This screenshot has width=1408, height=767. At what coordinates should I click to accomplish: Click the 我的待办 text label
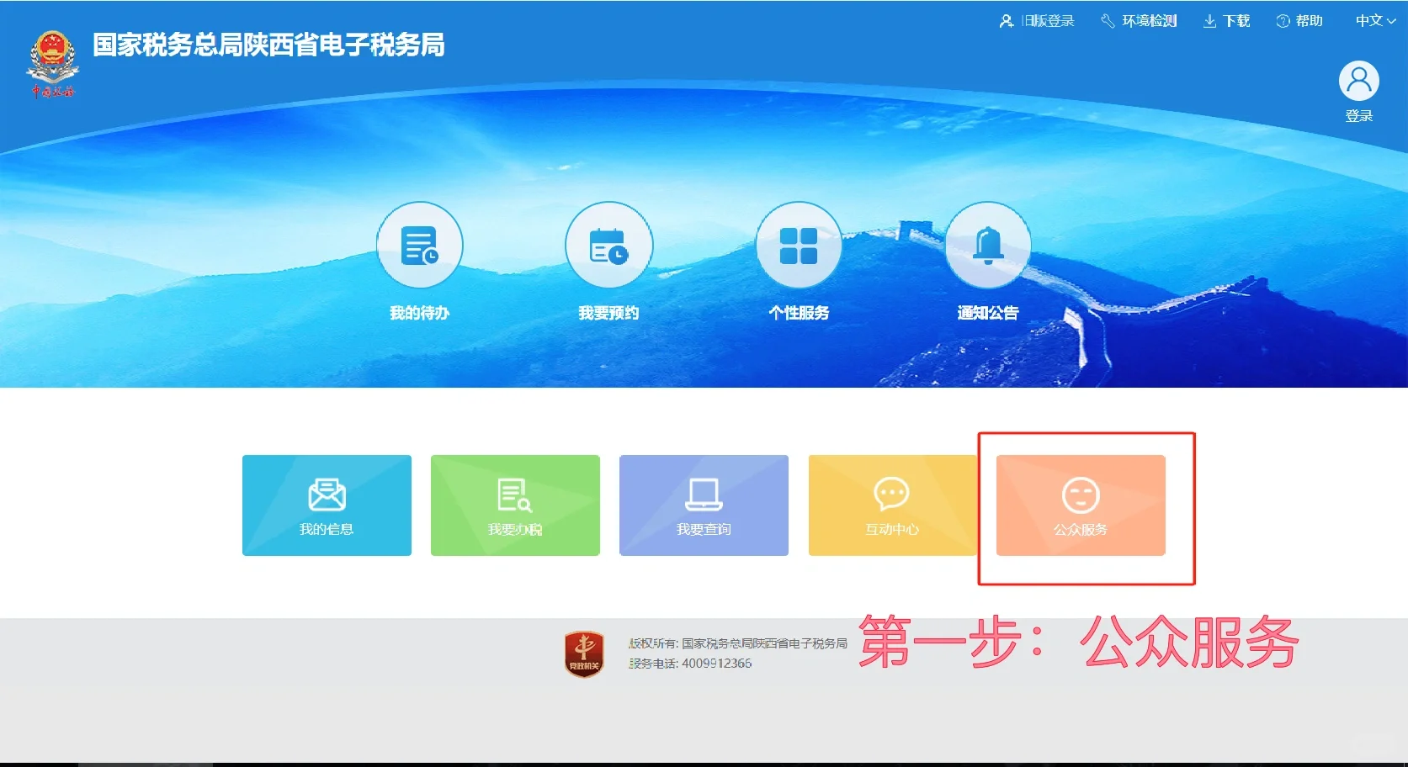[x=419, y=313]
